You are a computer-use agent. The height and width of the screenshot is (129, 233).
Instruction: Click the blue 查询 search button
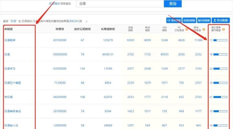pos(173,4)
